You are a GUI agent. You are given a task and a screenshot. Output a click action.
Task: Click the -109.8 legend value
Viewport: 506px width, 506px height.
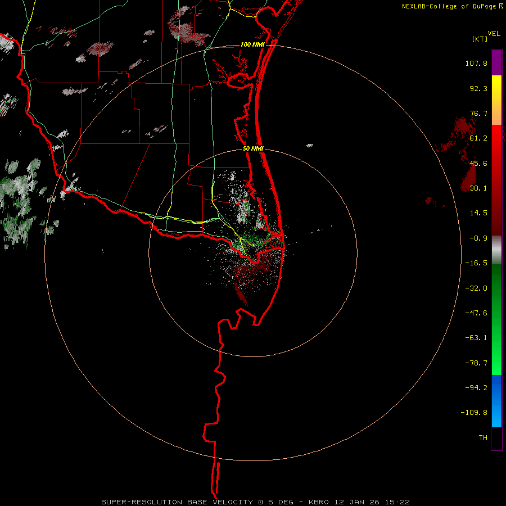point(474,413)
